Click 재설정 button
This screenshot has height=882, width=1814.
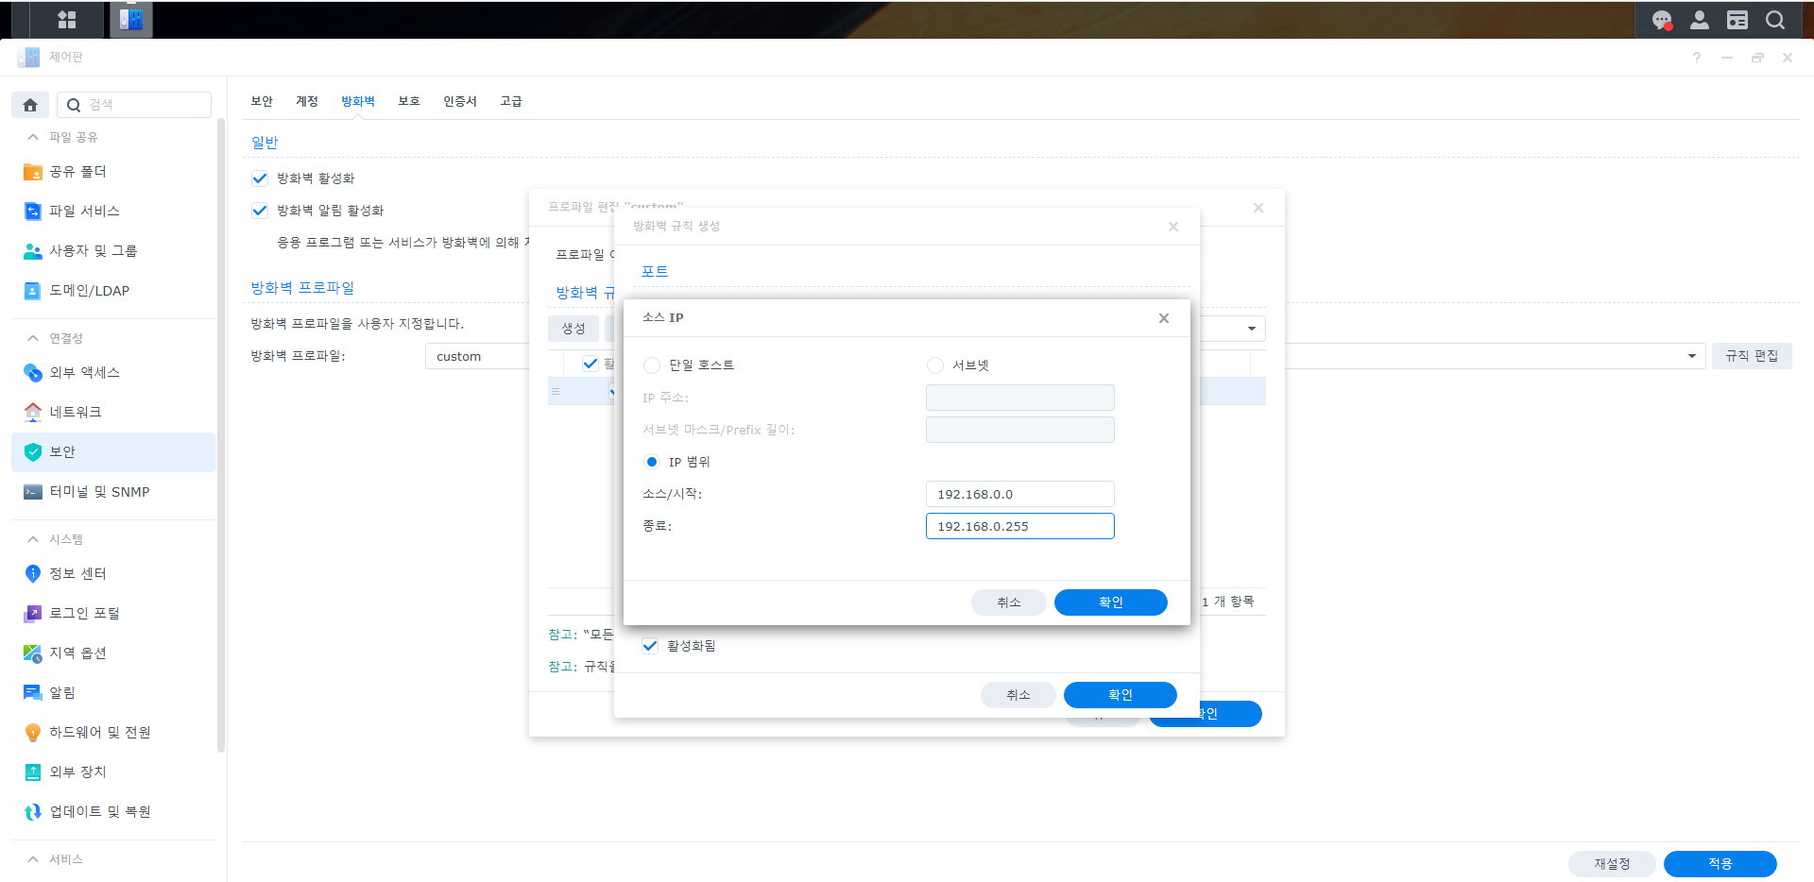(x=1612, y=864)
